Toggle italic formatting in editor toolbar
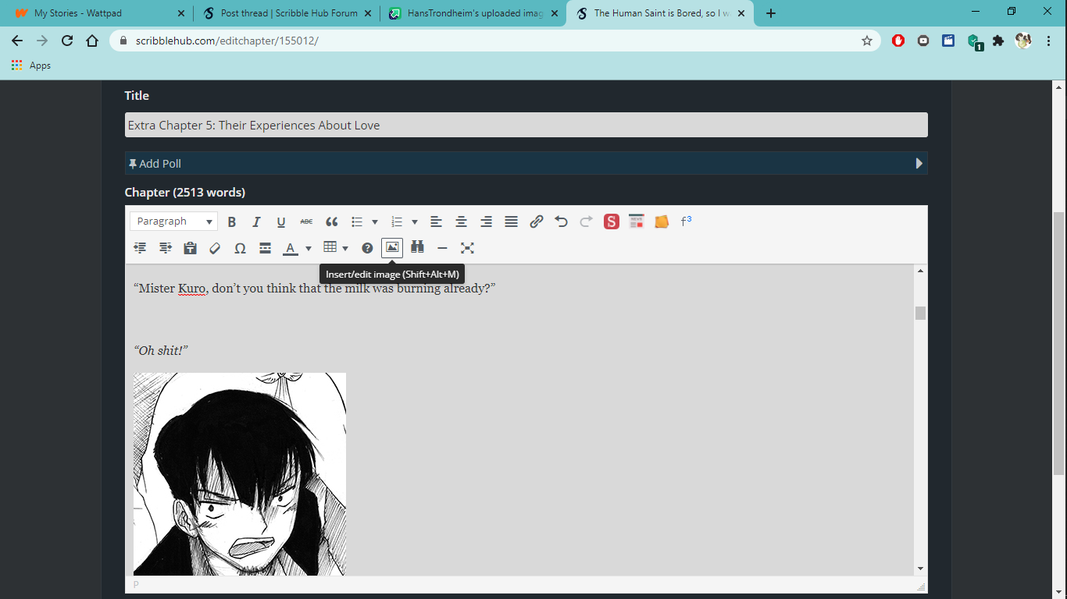The height and width of the screenshot is (599, 1067). click(x=256, y=222)
